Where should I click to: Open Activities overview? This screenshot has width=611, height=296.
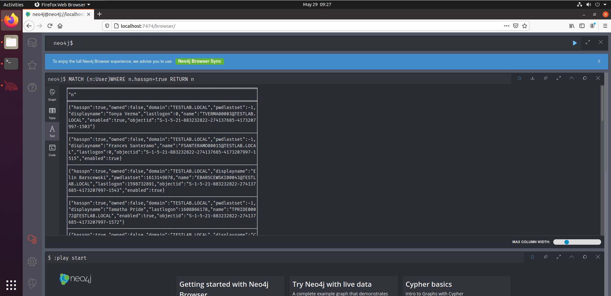(13, 4)
